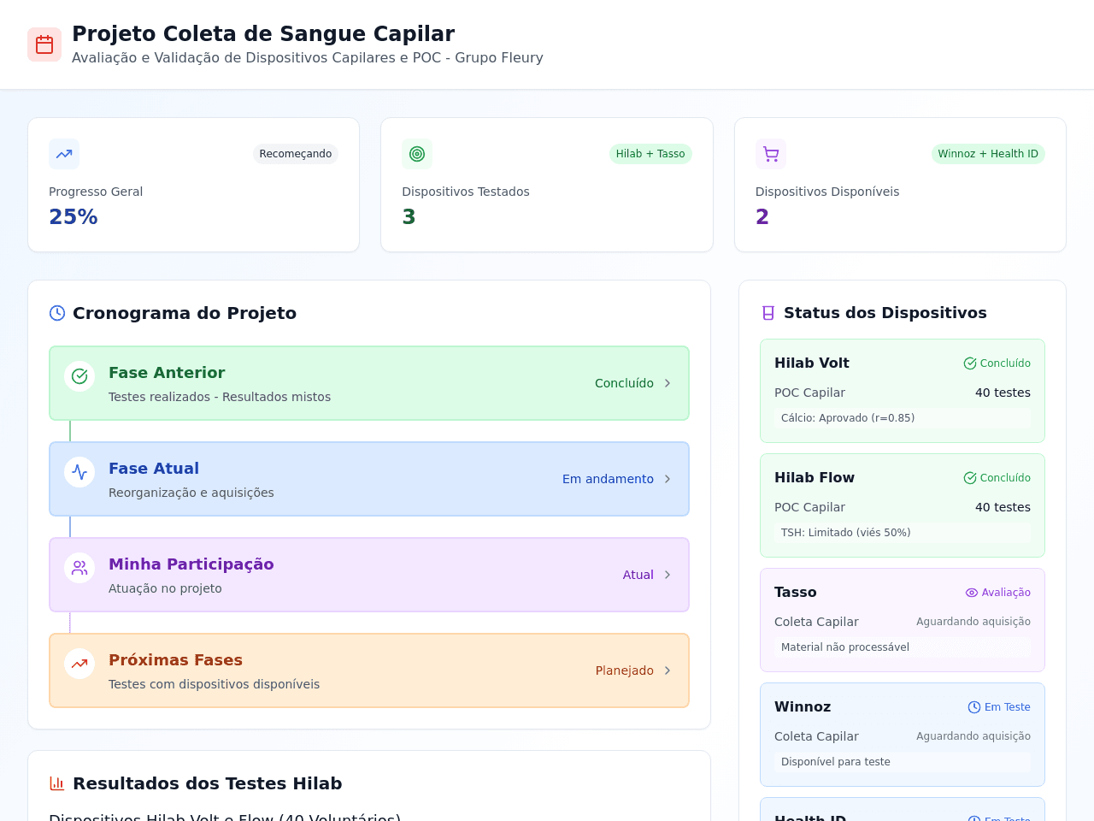The image size is (1094, 821).
Task: Click the Planejado status label
Action: [625, 670]
